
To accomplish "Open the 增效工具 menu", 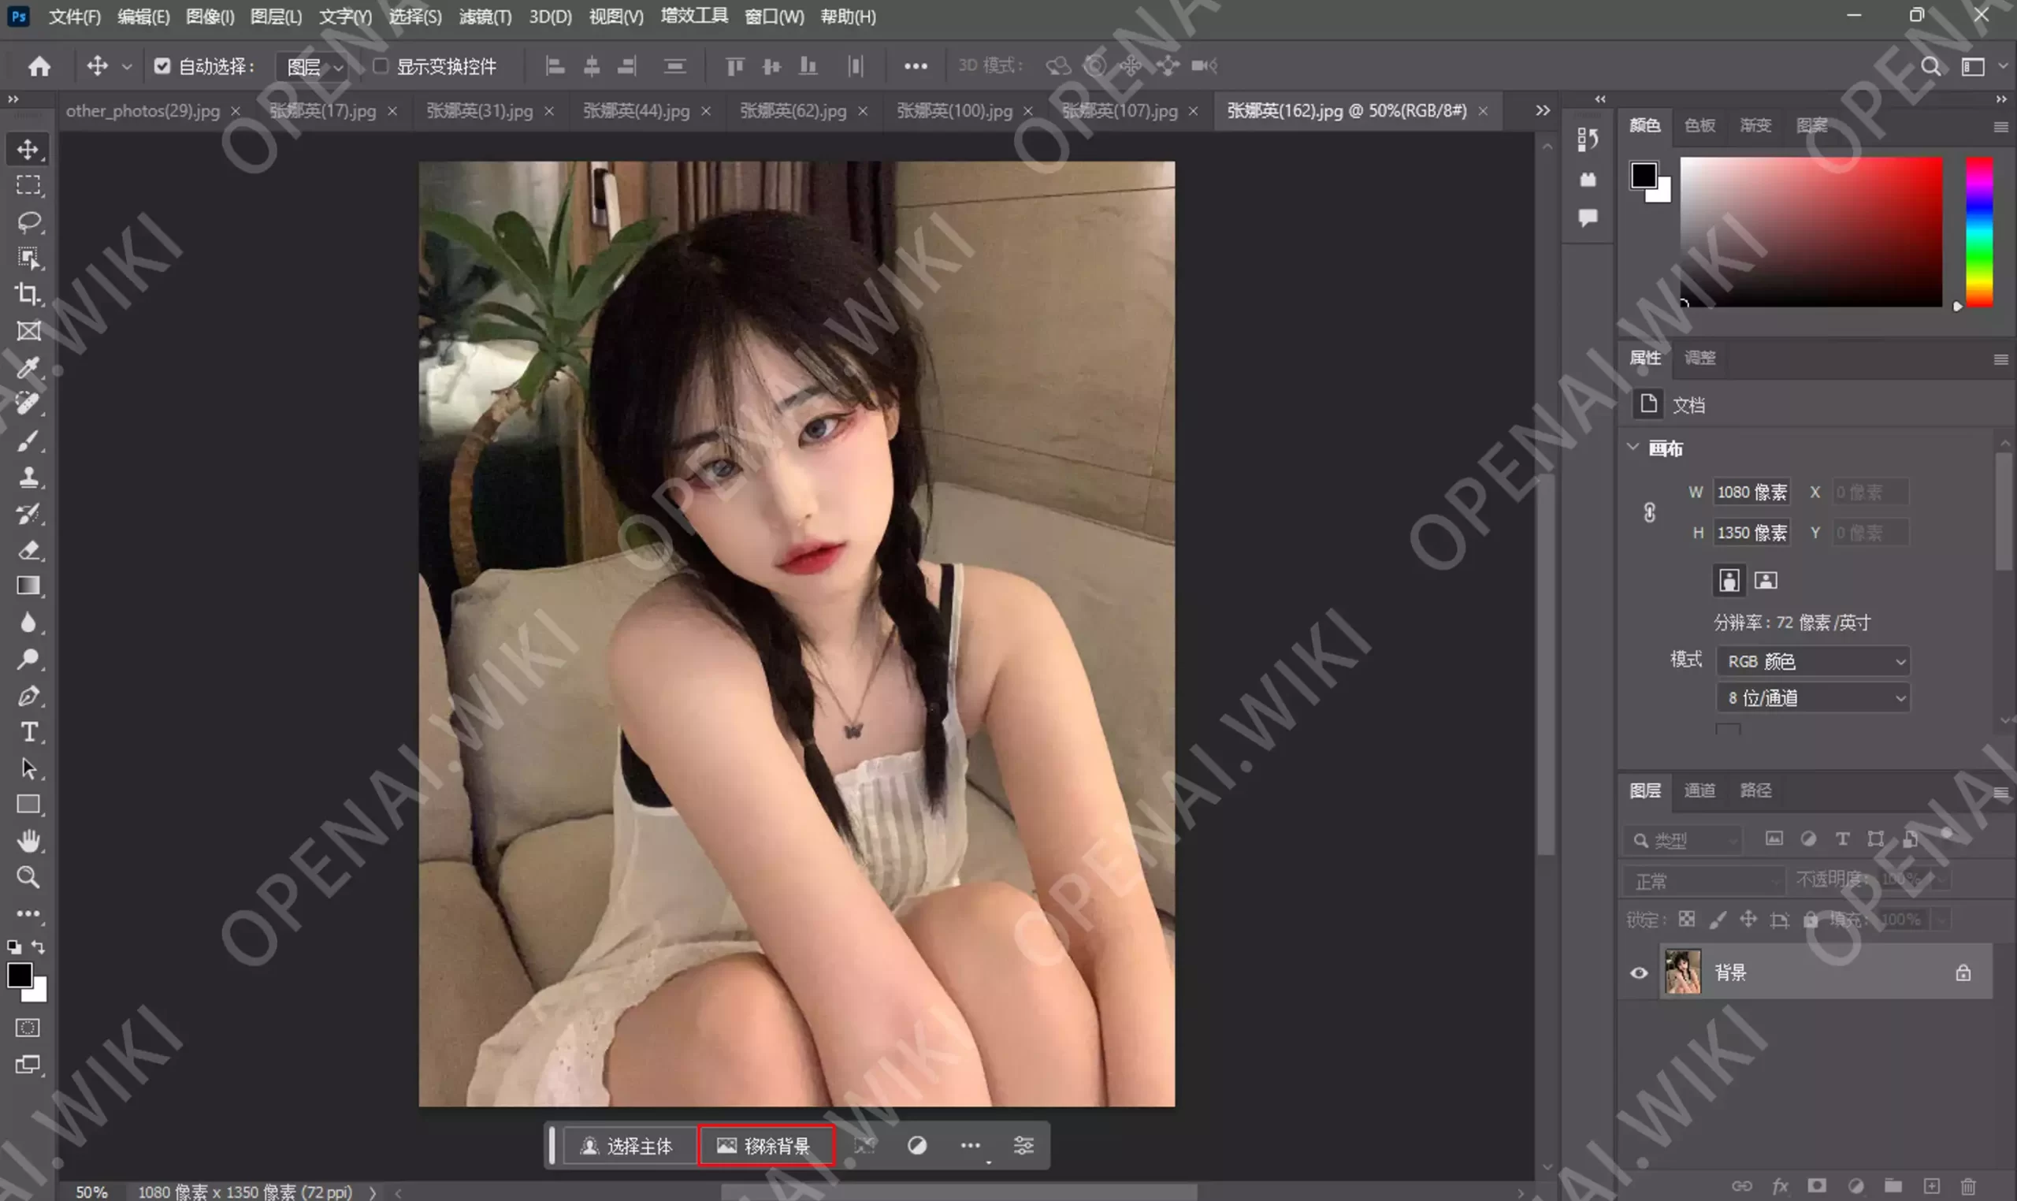I will click(693, 17).
